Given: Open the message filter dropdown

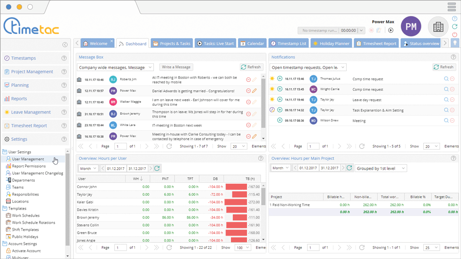Looking at the screenshot, I should tap(115, 67).
